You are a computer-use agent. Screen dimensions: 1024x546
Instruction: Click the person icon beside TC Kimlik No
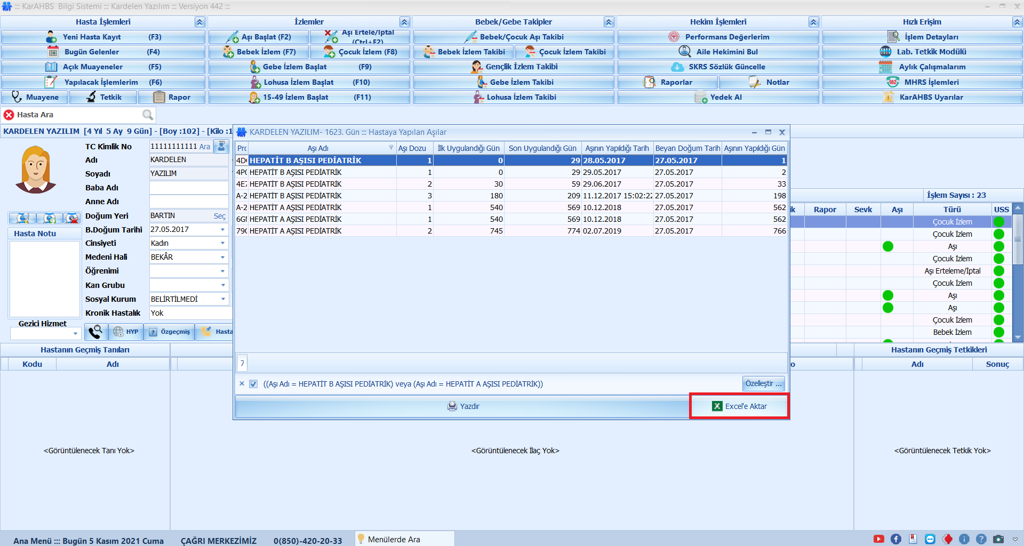click(221, 146)
